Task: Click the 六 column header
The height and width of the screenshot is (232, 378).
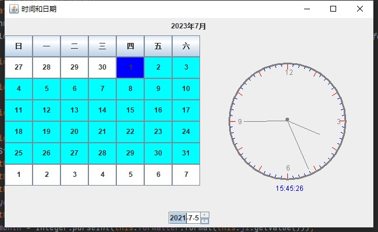Action: pos(186,46)
